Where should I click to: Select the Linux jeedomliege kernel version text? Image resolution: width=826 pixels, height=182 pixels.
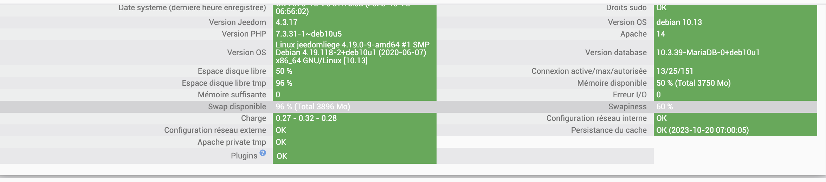click(352, 52)
